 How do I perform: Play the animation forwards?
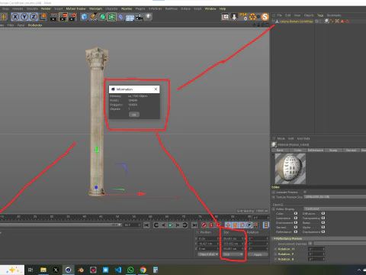[170, 225]
